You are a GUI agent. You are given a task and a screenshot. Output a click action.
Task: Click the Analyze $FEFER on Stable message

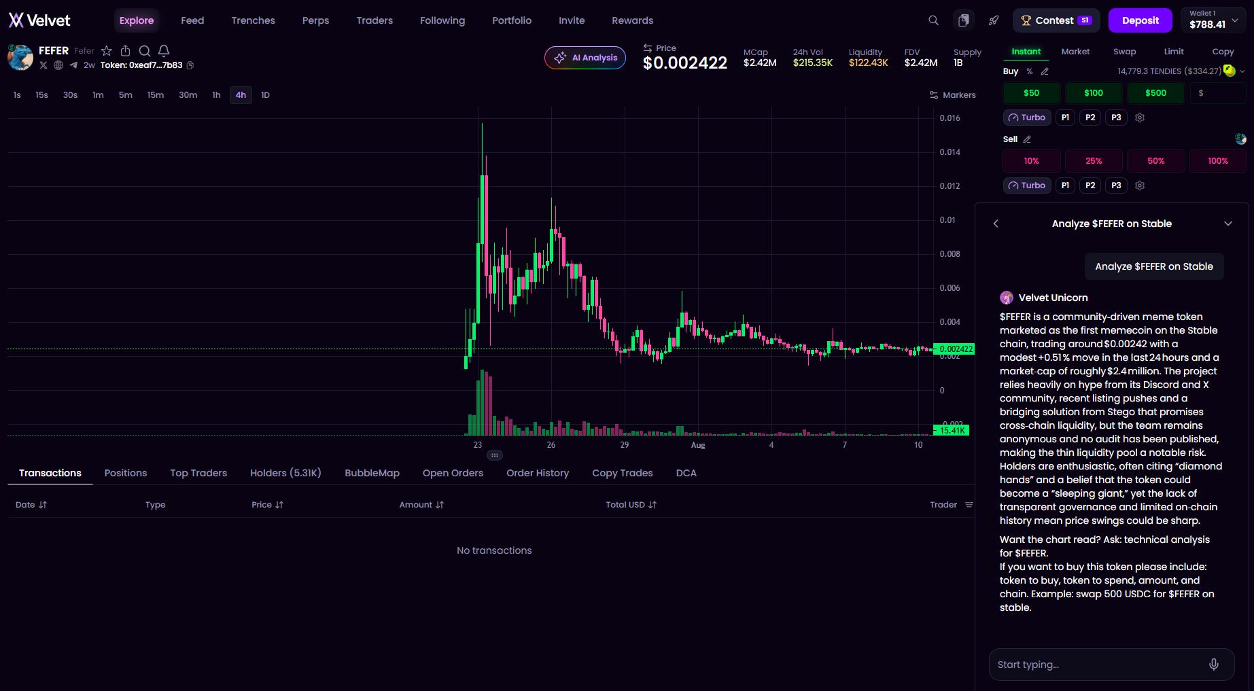pos(1154,266)
